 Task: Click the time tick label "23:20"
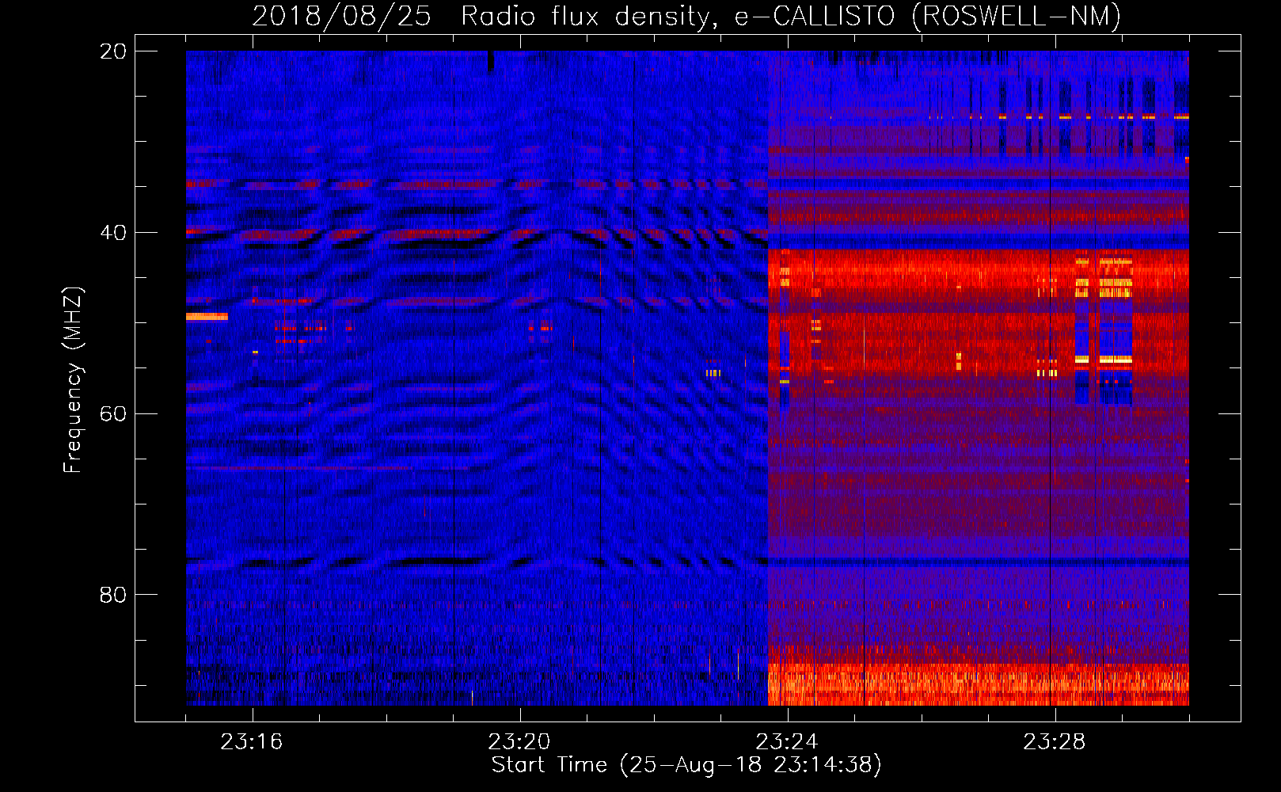click(x=519, y=742)
